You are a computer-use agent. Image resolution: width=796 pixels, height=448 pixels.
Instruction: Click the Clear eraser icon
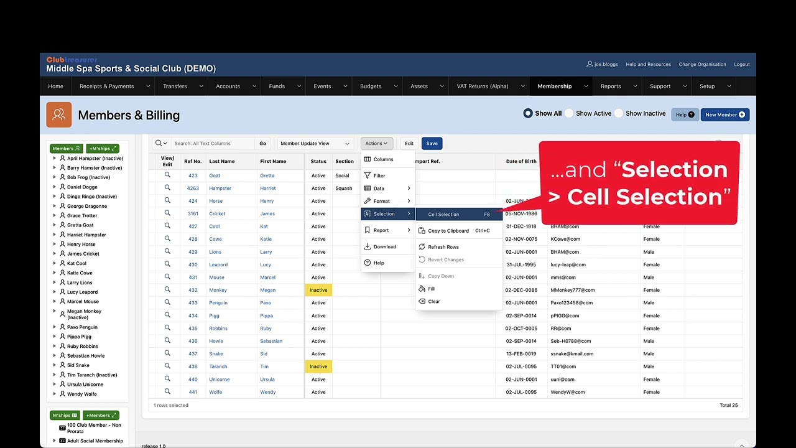422,301
